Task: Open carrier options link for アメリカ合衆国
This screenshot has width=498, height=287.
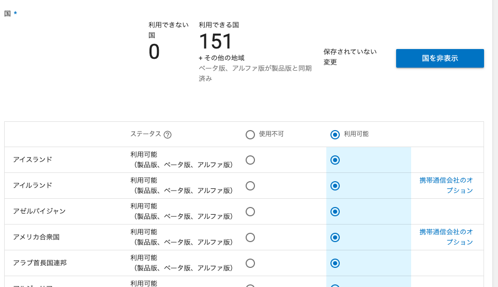Action: [446, 237]
